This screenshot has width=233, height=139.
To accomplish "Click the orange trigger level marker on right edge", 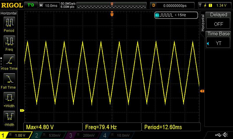I will pos(202,91).
